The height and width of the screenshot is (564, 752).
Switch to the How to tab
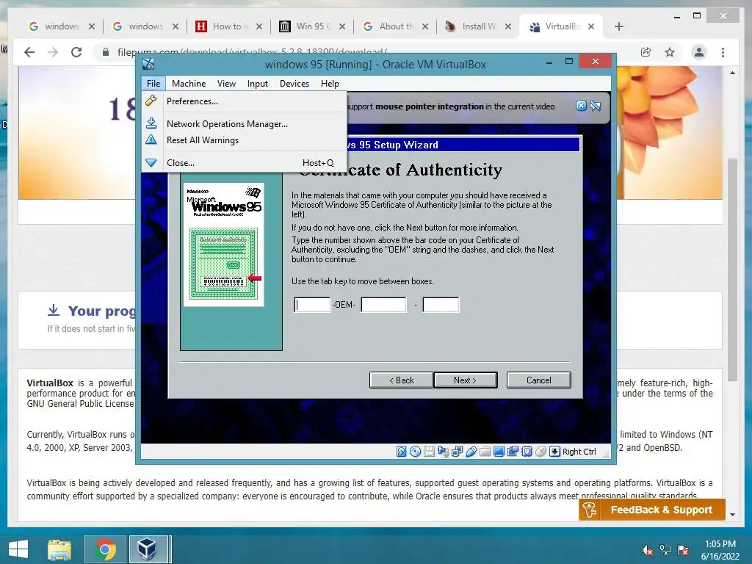coord(229,26)
